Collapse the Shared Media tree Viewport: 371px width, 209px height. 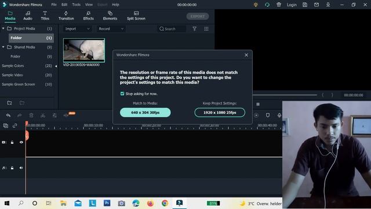[3, 47]
